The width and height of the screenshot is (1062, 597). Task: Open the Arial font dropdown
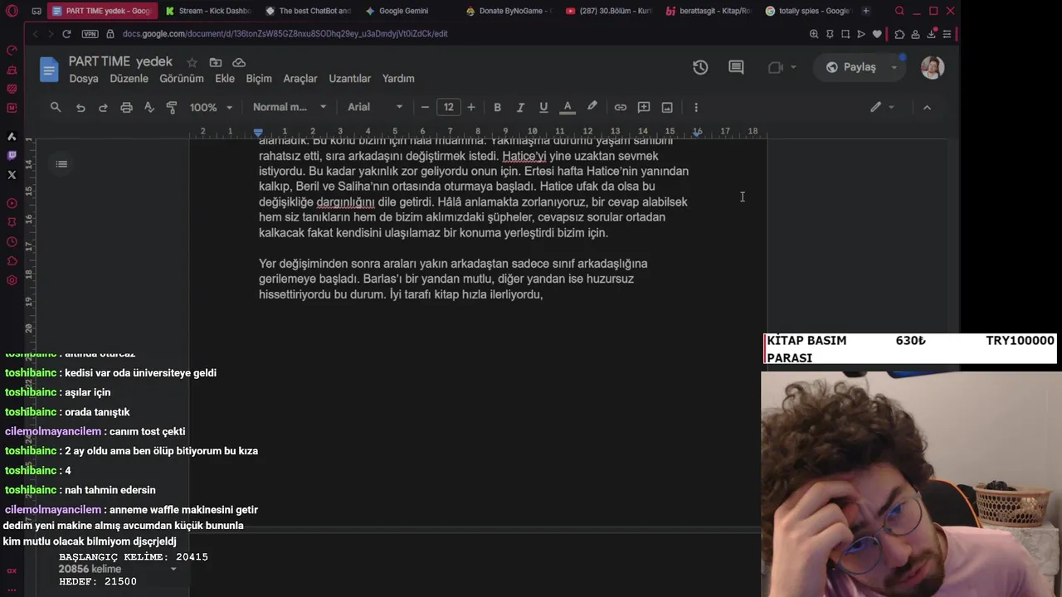point(375,107)
